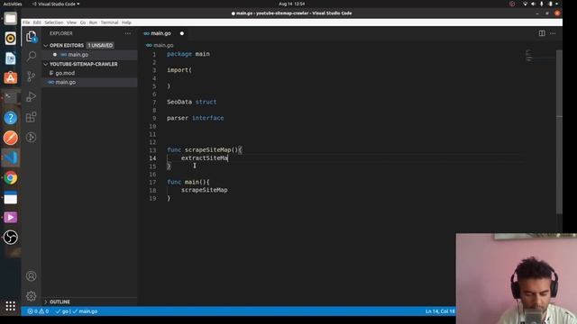Click the unsaved dot on main.go tab
The height and width of the screenshot is (324, 577).
182,33
